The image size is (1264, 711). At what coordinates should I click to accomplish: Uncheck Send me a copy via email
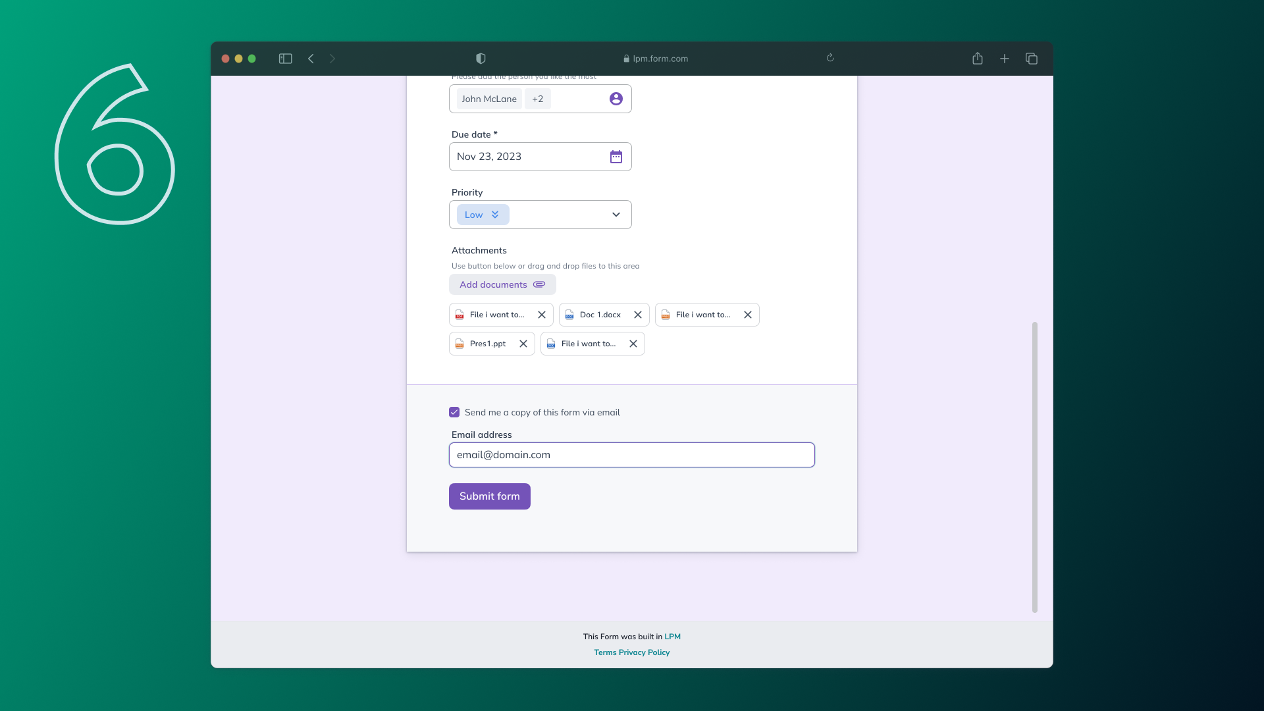click(x=454, y=412)
